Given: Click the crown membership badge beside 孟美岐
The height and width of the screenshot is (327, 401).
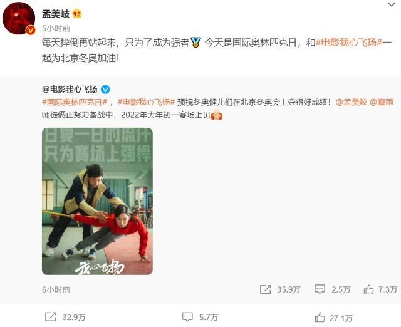Looking at the screenshot, I should pyautogui.click(x=76, y=14).
